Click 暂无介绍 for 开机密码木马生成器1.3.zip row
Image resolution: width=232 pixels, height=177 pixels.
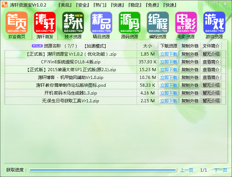(x=211, y=93)
